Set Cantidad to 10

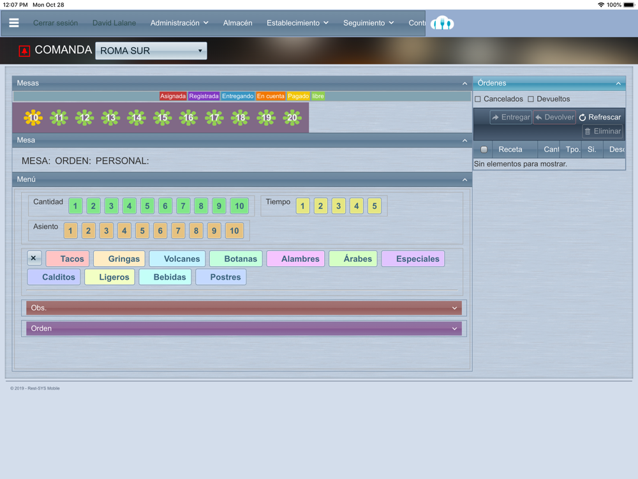(x=239, y=206)
